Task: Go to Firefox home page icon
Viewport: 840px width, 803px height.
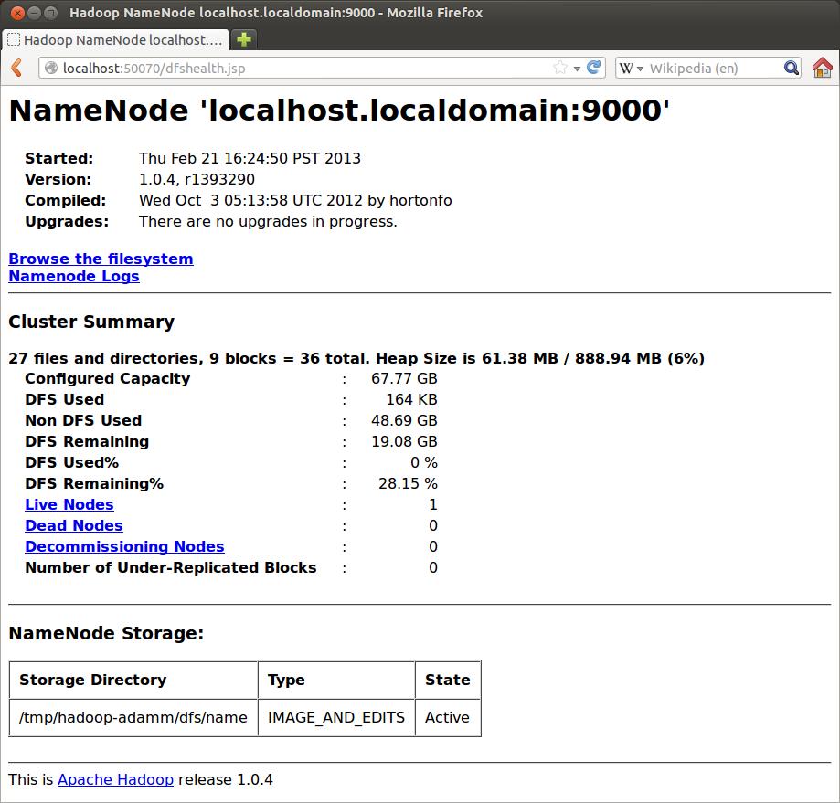Action: pos(822,68)
